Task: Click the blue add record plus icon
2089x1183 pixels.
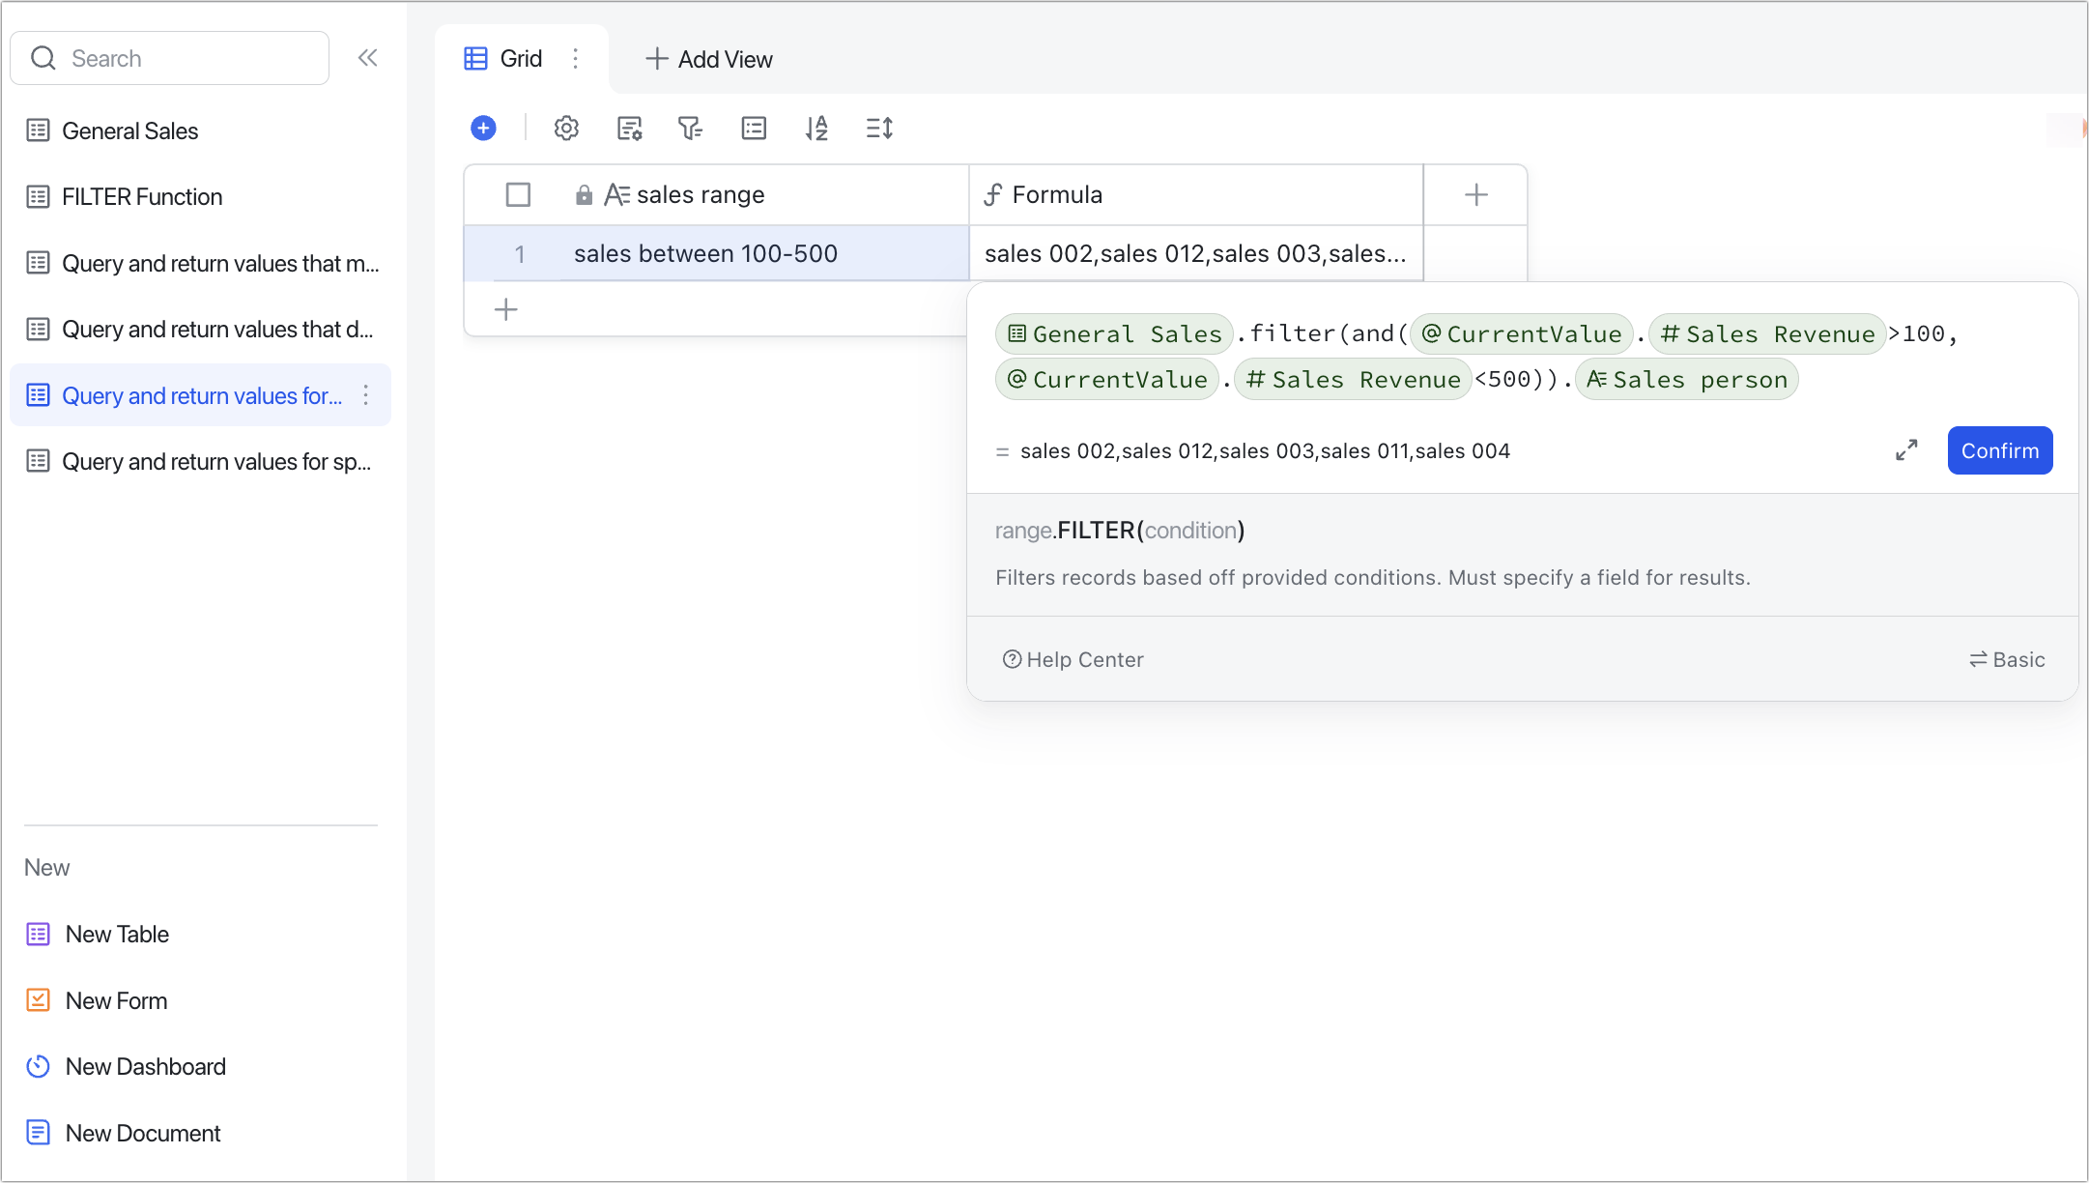Action: (x=483, y=128)
